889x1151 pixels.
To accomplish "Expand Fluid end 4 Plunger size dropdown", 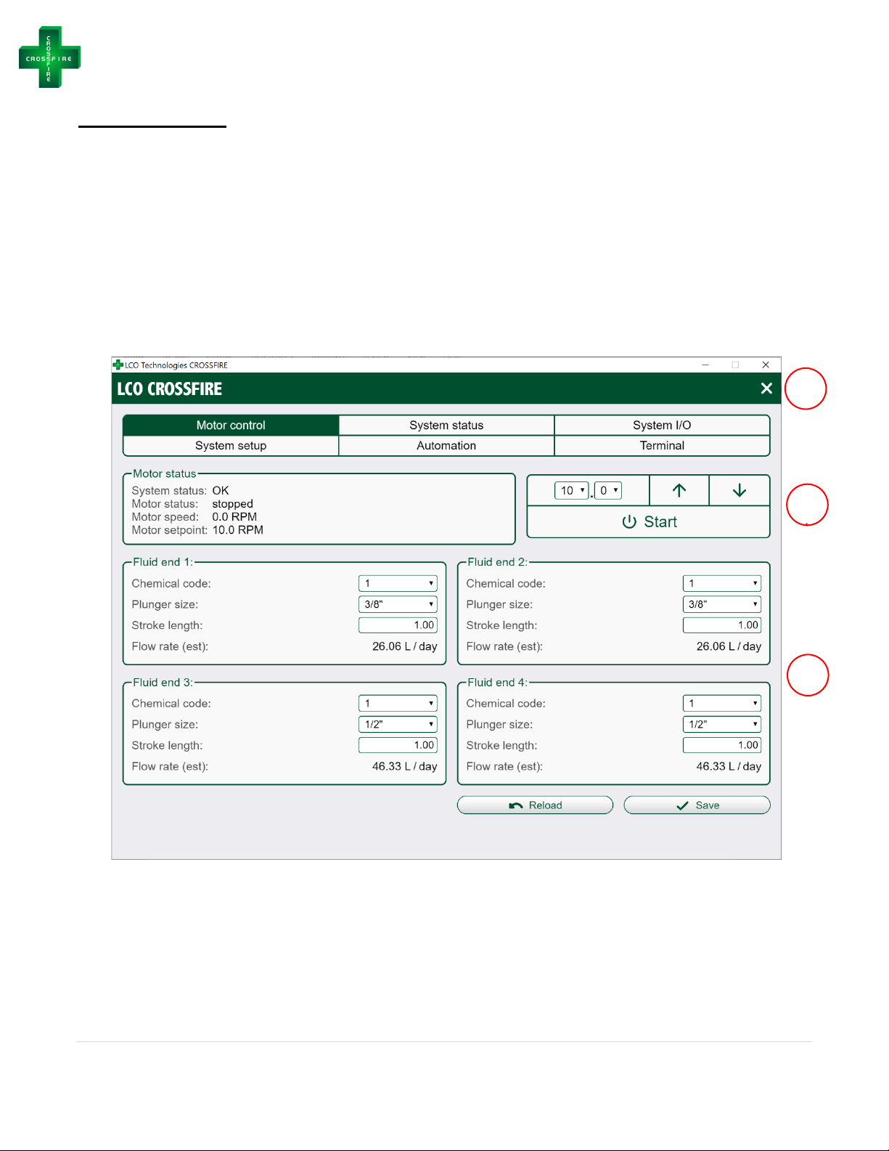I will pos(722,725).
